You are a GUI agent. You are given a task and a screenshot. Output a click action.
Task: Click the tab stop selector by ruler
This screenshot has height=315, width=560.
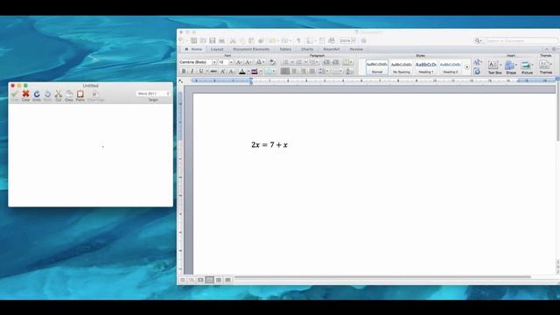coord(181,81)
